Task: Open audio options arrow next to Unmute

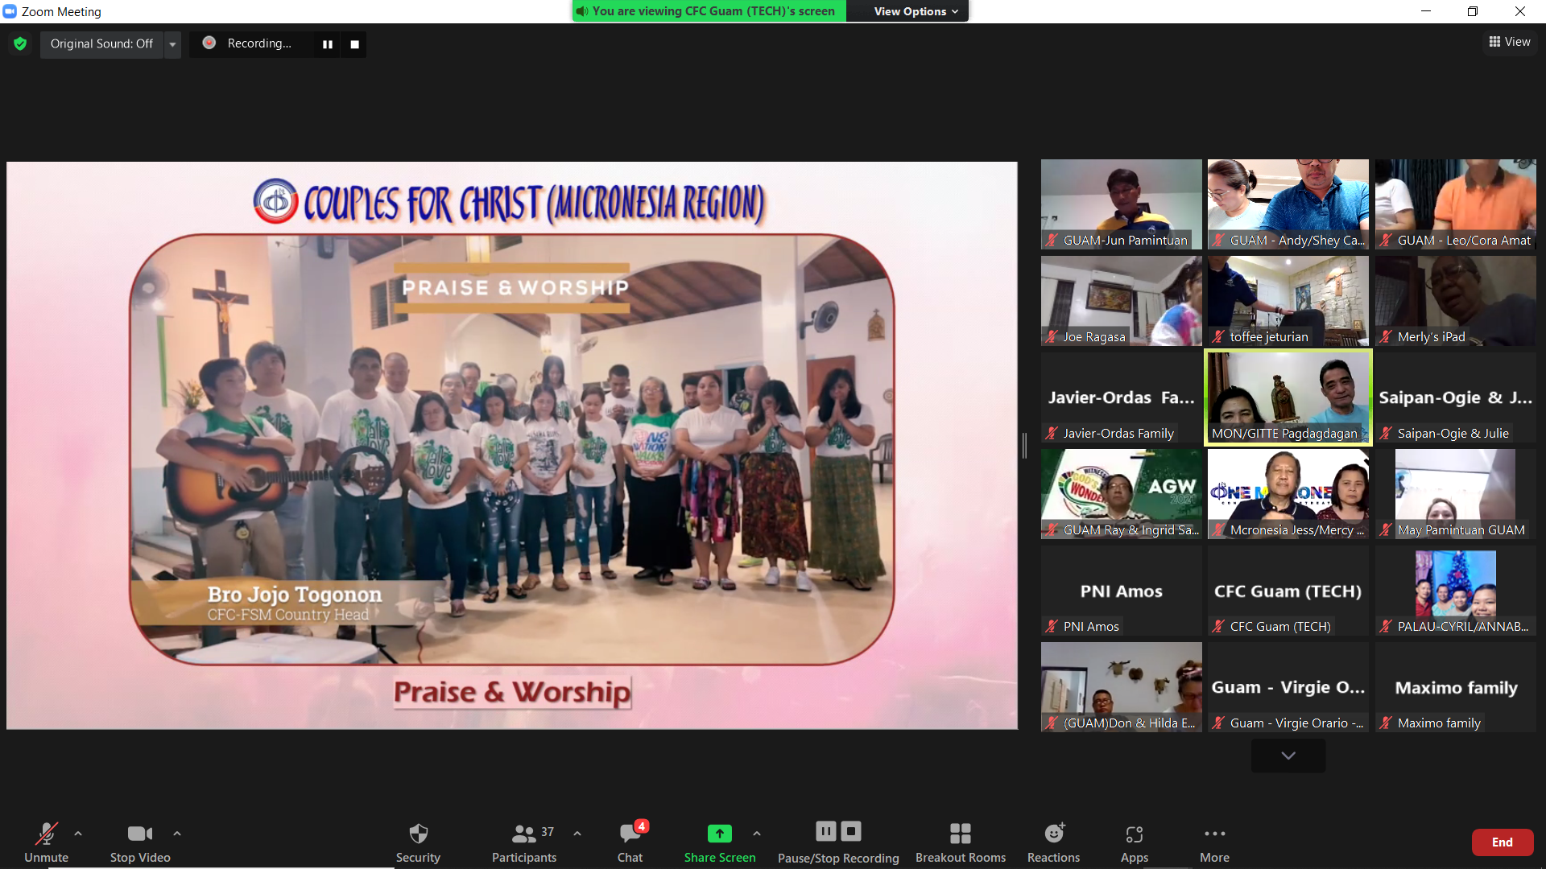Action: [78, 834]
